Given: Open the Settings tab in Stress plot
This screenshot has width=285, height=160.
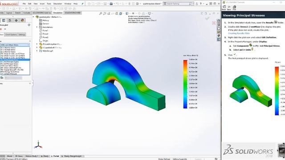Looking at the screenshot, I should [x=22, y=35].
